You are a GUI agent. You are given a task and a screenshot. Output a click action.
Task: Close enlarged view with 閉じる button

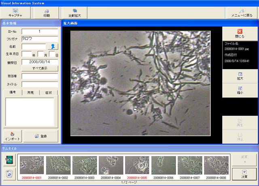(x=240, y=33)
